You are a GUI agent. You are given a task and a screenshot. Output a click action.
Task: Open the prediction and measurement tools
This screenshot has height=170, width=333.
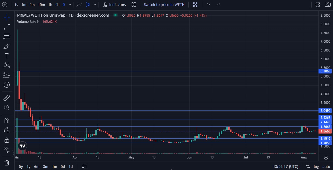7,75
